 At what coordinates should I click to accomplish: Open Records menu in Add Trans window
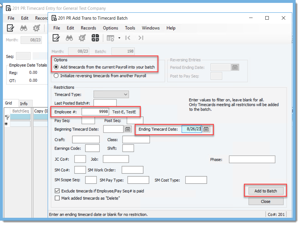(x=88, y=28)
